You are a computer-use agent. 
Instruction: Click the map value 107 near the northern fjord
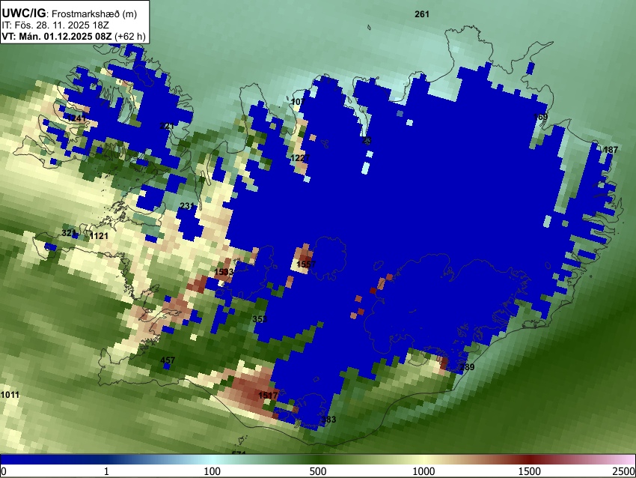(298, 101)
